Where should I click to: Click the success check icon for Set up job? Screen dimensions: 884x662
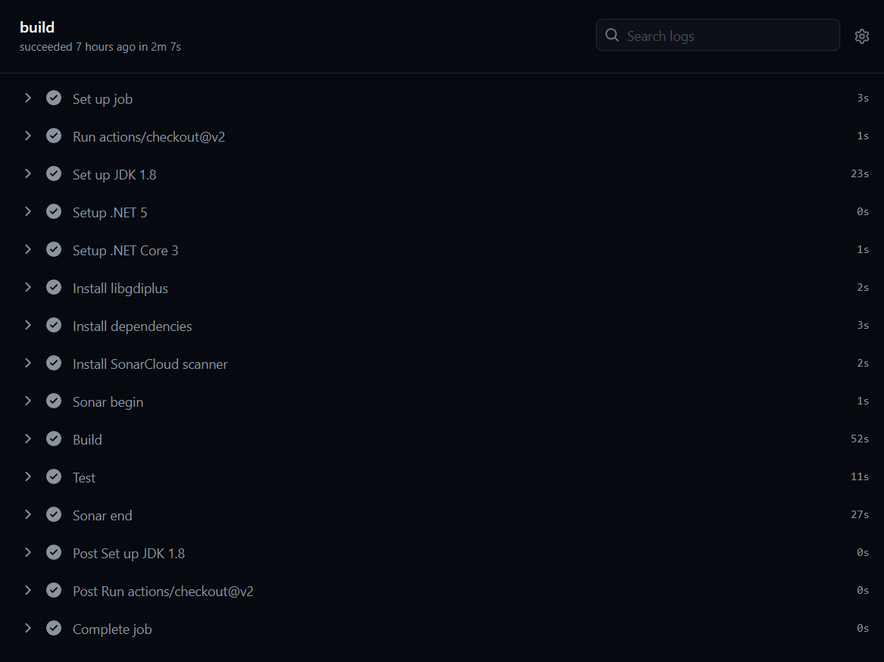pos(54,98)
